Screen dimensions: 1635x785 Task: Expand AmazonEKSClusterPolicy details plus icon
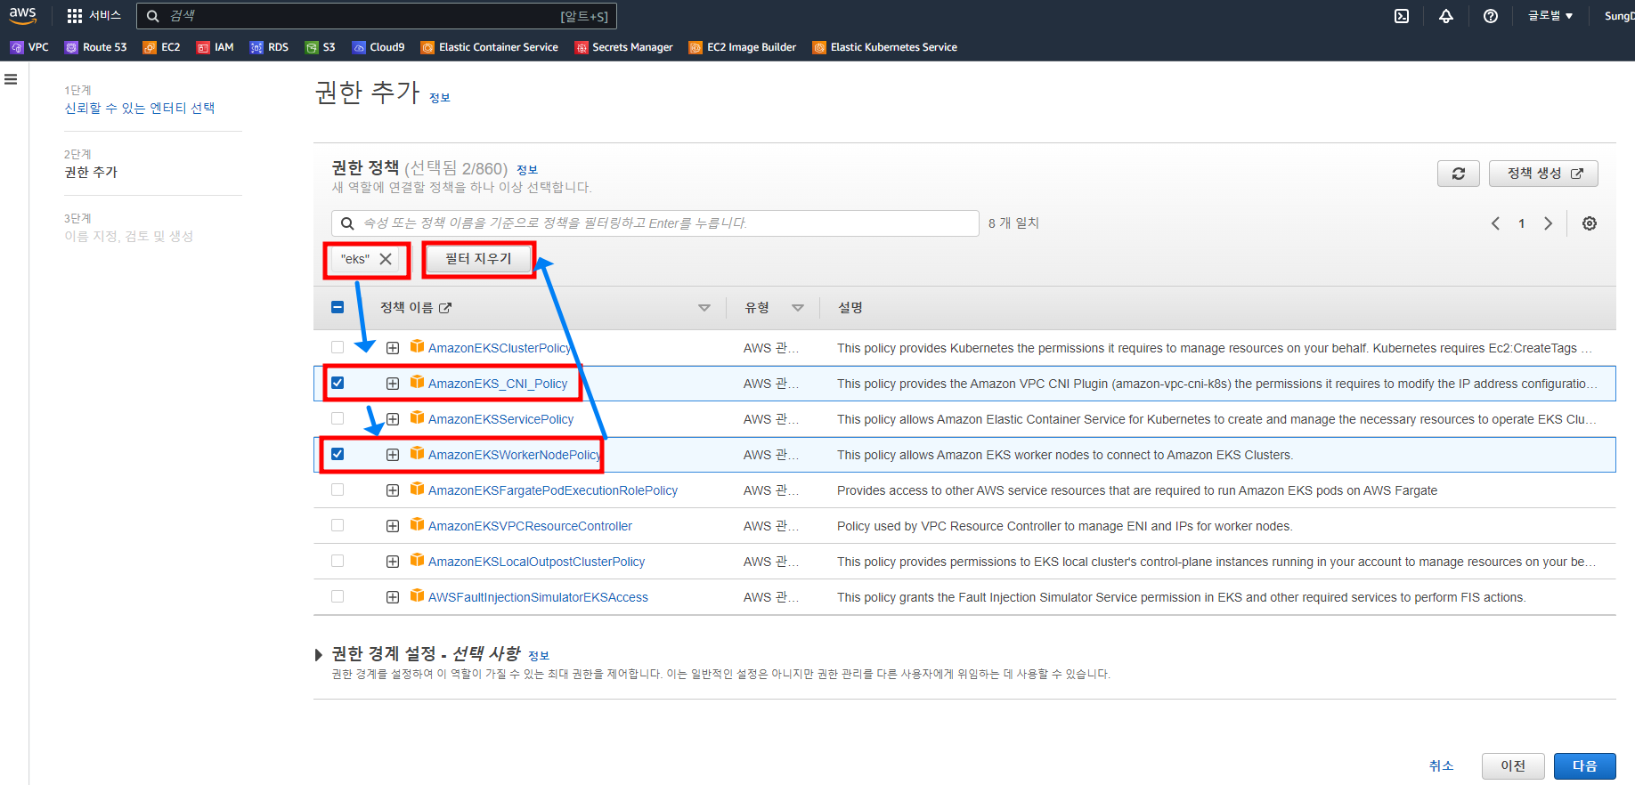tap(393, 348)
